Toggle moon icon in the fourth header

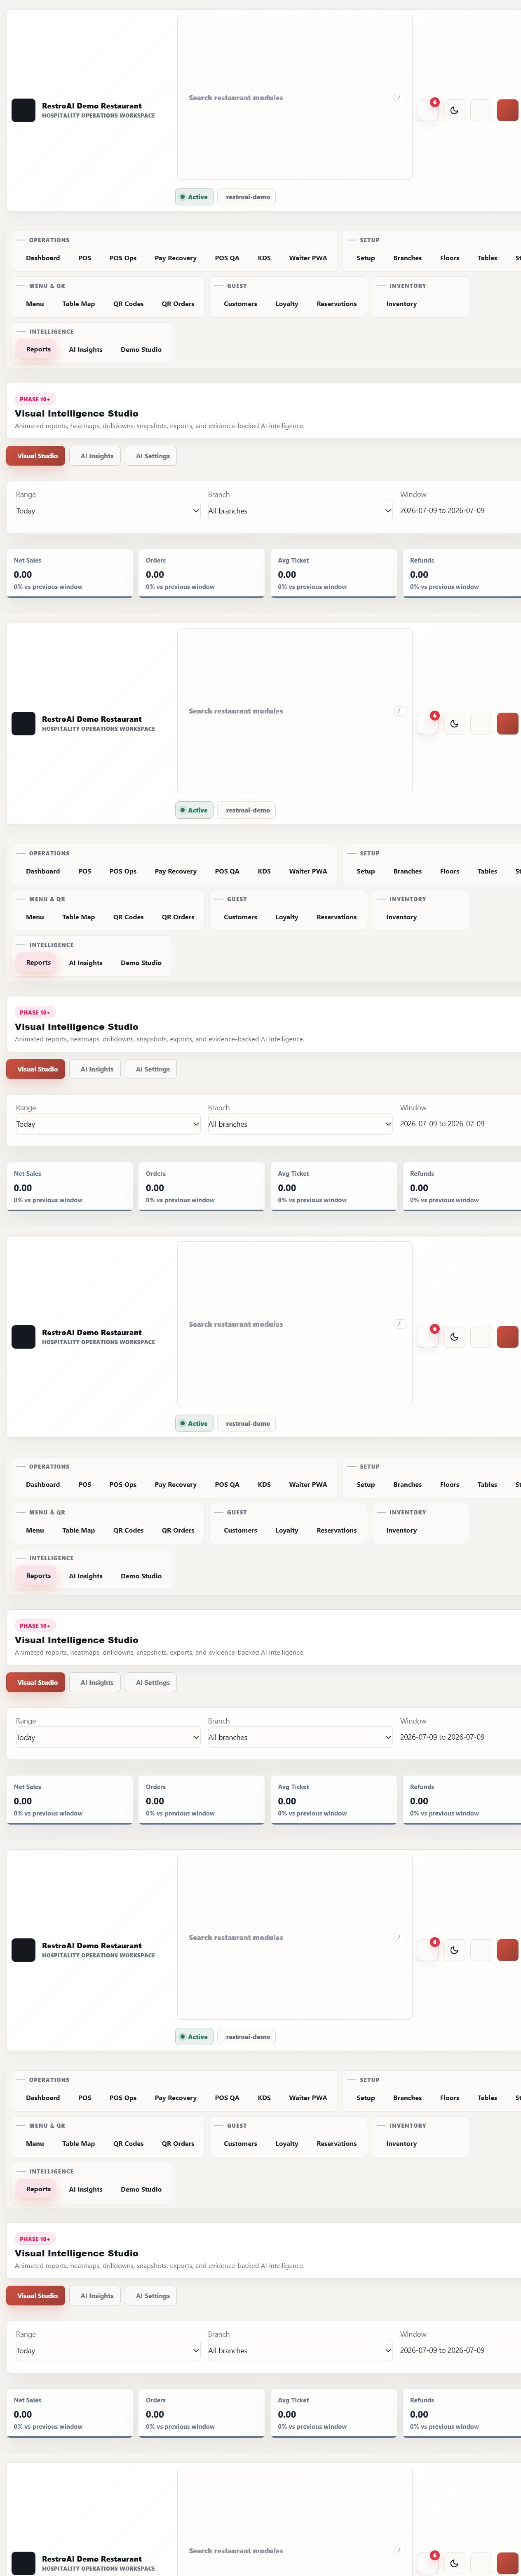point(454,1949)
